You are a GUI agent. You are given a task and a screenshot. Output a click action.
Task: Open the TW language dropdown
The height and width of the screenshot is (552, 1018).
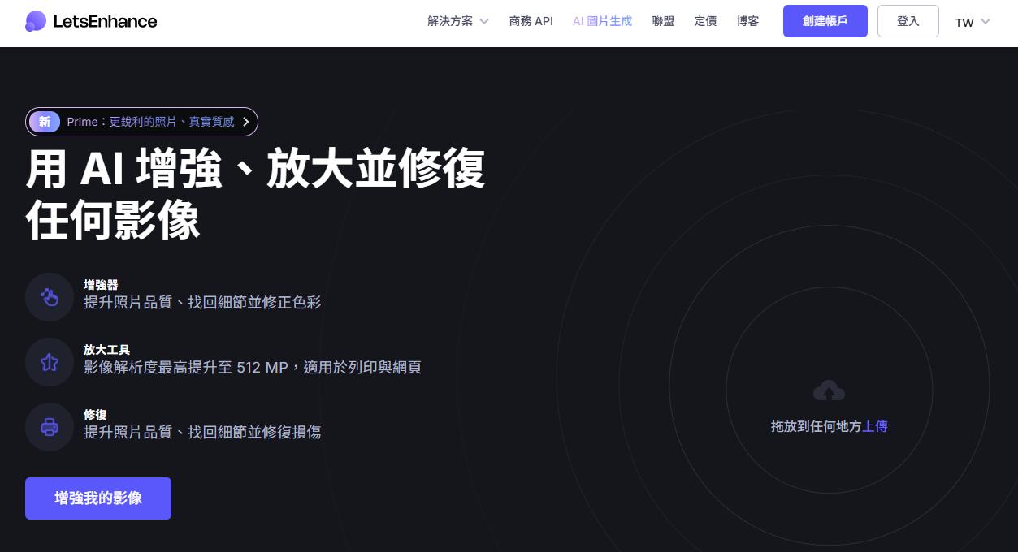(x=973, y=22)
